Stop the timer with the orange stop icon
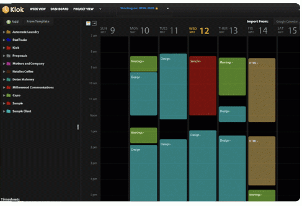This screenshot has height=206, width=302. tap(156, 9)
